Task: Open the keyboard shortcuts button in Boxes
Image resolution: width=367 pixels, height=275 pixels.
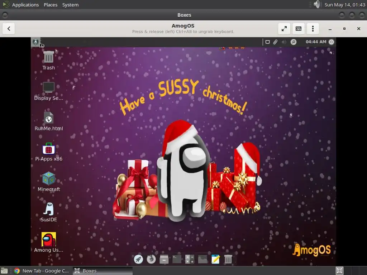Action: (x=299, y=29)
